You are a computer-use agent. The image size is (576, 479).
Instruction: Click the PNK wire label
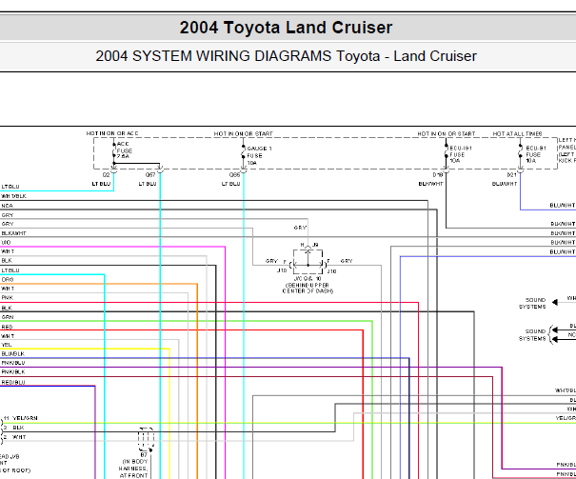7,297
